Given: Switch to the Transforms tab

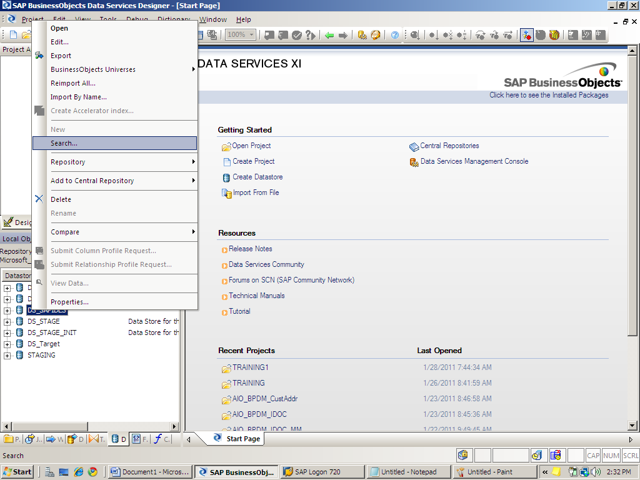Looking at the screenshot, I should (x=97, y=439).
